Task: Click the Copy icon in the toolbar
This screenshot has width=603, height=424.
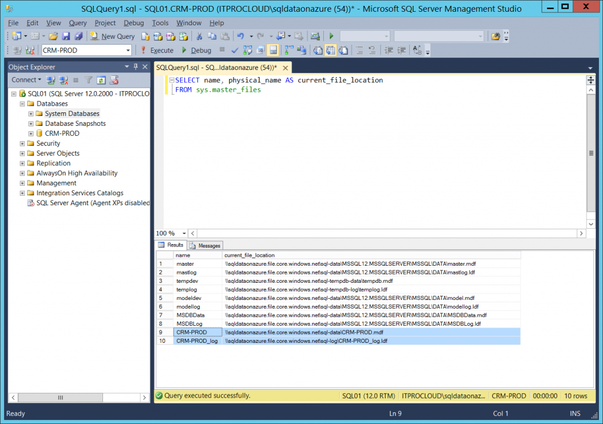Action: coord(212,36)
